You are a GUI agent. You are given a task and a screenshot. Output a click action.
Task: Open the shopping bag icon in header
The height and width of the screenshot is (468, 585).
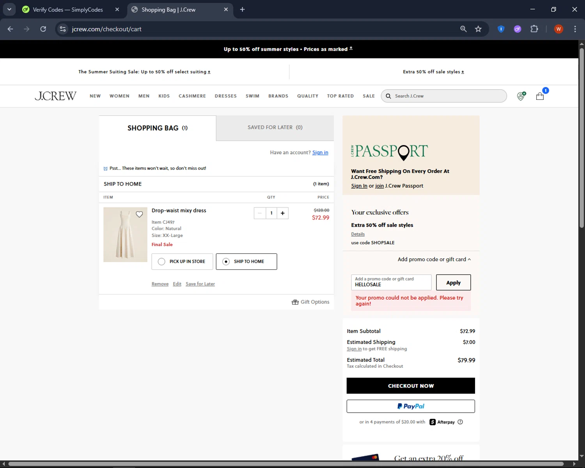pos(540,96)
